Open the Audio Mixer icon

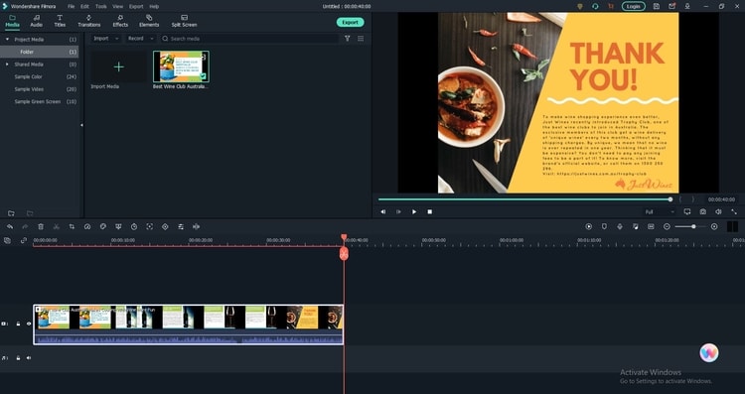(636, 227)
